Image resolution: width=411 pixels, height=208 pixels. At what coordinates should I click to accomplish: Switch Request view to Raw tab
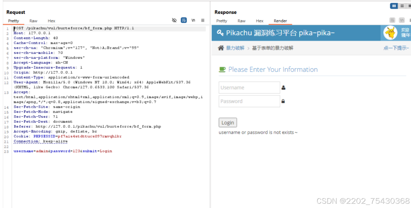point(33,21)
